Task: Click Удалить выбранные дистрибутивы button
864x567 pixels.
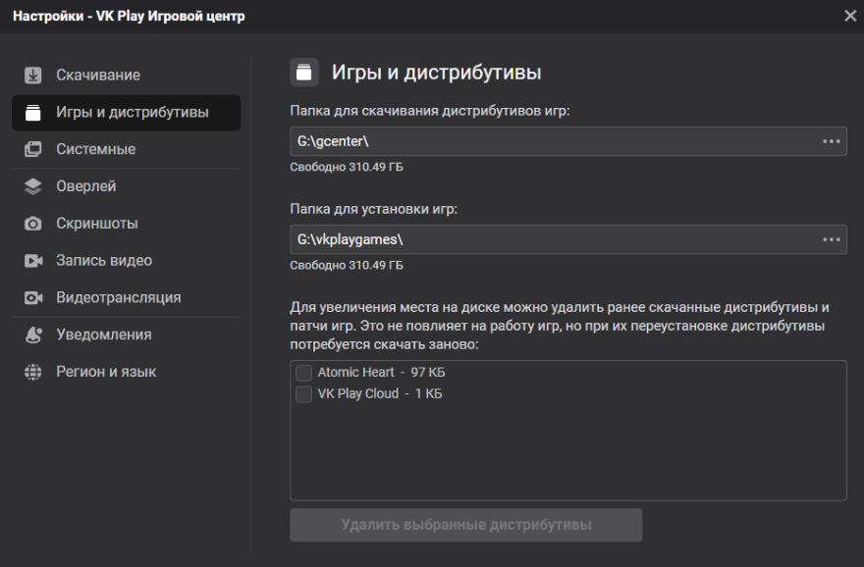Action: click(466, 525)
